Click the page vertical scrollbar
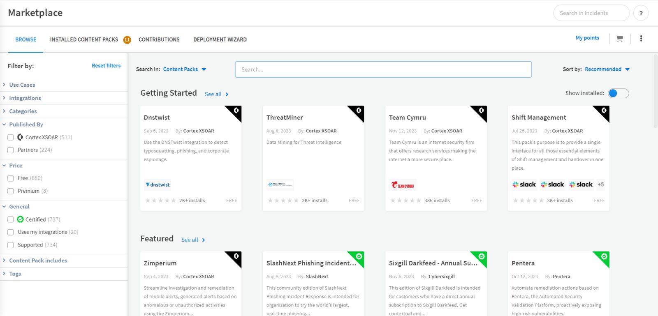 (656, 91)
